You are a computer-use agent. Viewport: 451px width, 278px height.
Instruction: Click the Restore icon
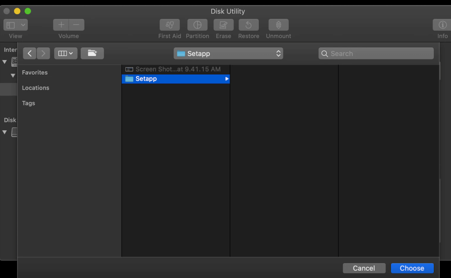(x=249, y=25)
